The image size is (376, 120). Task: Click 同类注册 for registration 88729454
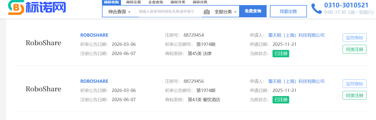pos(354,49)
